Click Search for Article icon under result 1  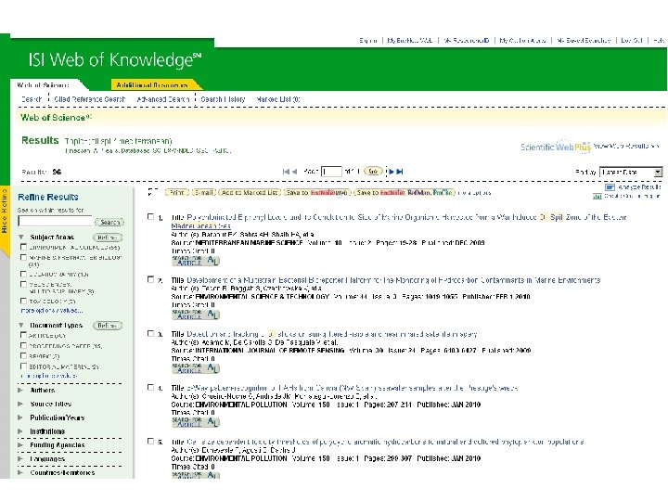click(x=196, y=261)
